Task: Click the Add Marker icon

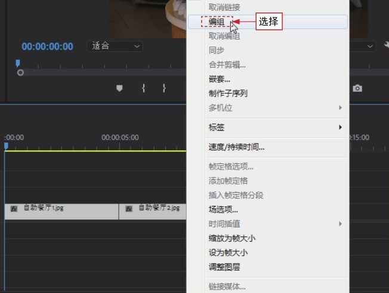Action: click(x=119, y=88)
